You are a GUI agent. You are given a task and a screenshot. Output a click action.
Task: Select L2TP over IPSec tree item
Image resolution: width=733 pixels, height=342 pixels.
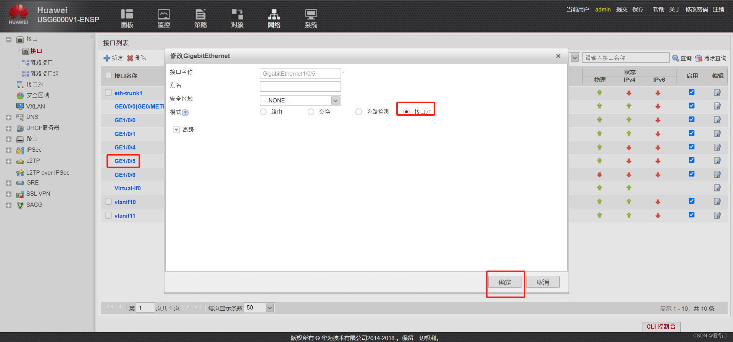coord(48,173)
